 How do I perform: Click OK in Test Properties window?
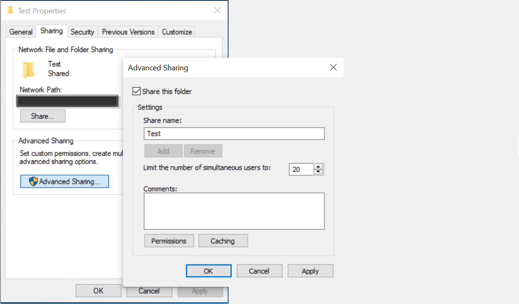coord(98,290)
